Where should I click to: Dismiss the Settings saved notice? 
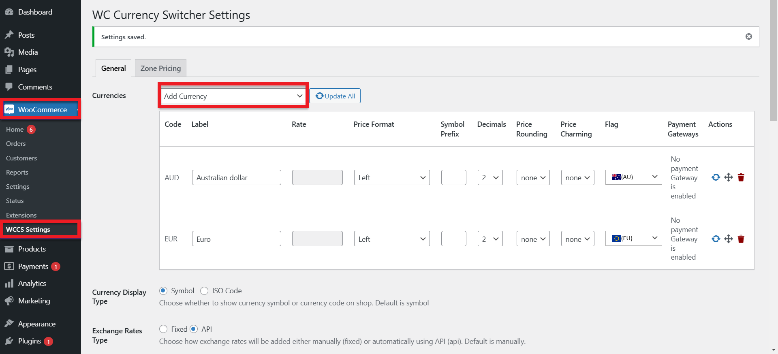pyautogui.click(x=749, y=36)
